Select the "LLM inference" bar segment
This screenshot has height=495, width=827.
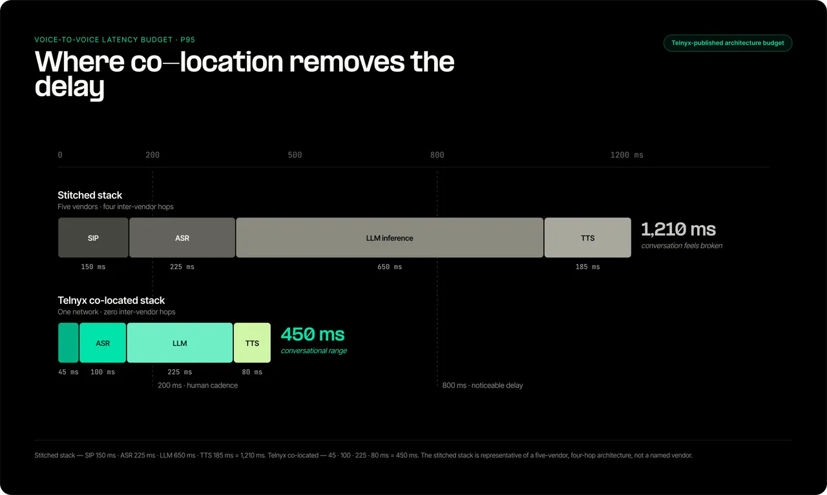click(x=390, y=237)
